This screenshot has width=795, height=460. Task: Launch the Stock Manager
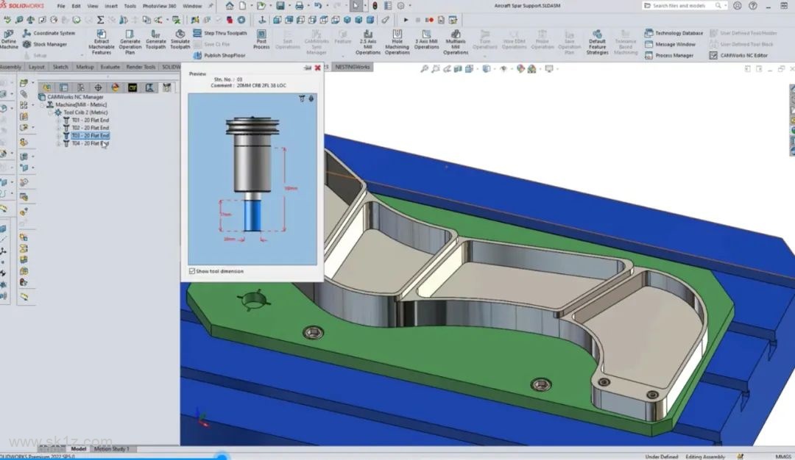point(45,44)
